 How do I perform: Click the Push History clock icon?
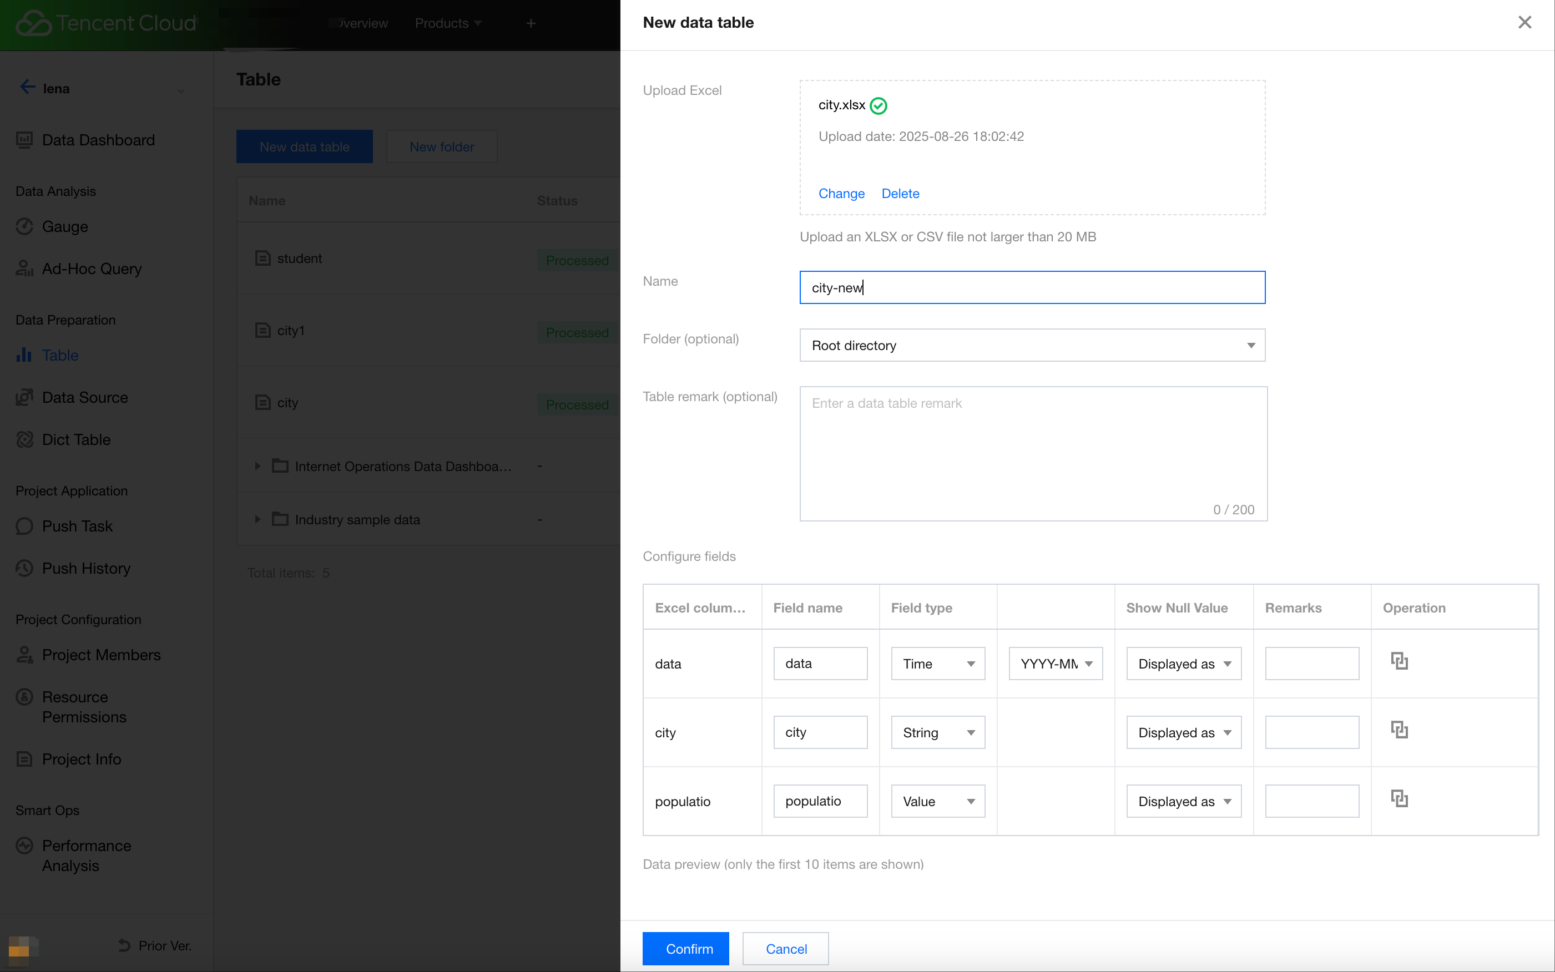coord(24,568)
